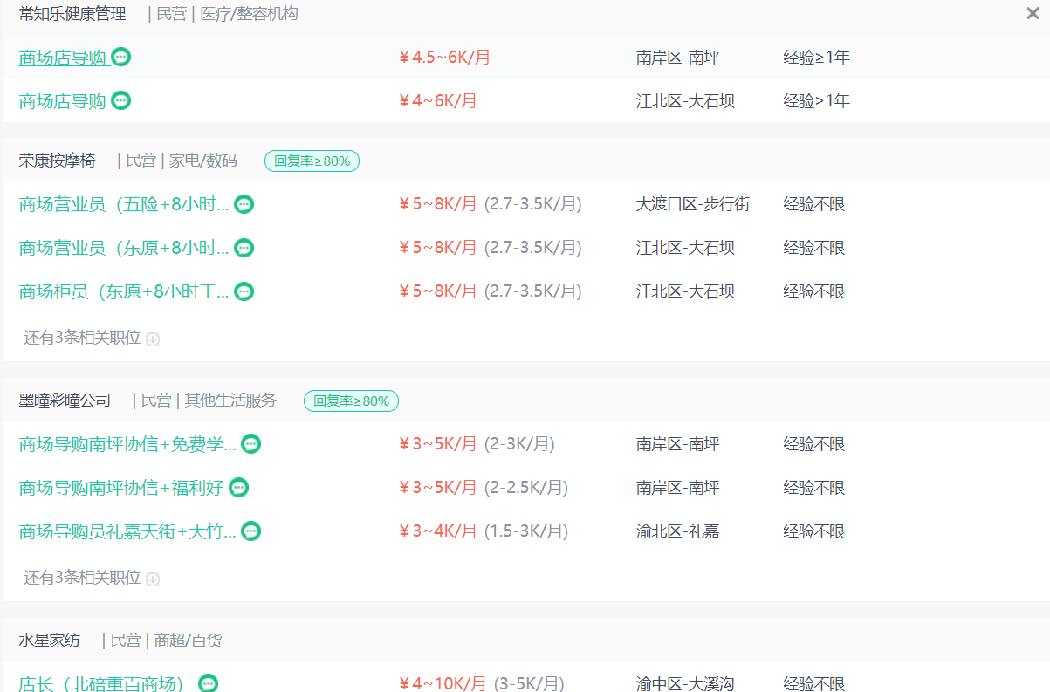Open the 墨瞳彩瞳公司 company link
1050x692 pixels.
[65, 401]
